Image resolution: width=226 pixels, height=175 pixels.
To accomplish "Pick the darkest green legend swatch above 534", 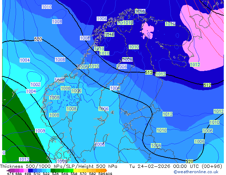I will click(x=53, y=170).
